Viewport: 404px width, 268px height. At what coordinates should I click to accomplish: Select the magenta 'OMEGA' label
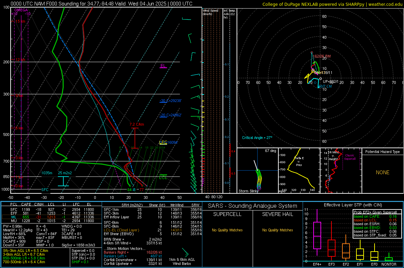[x=21, y=10]
